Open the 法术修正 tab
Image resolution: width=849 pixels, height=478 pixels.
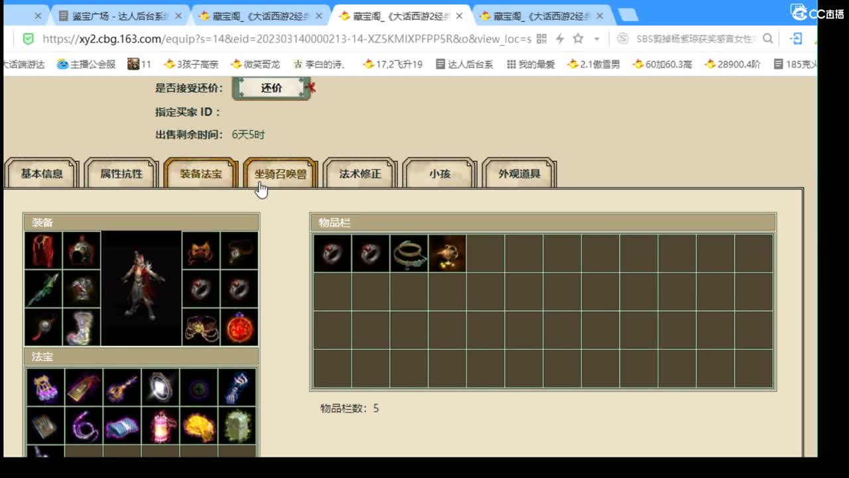click(x=360, y=173)
